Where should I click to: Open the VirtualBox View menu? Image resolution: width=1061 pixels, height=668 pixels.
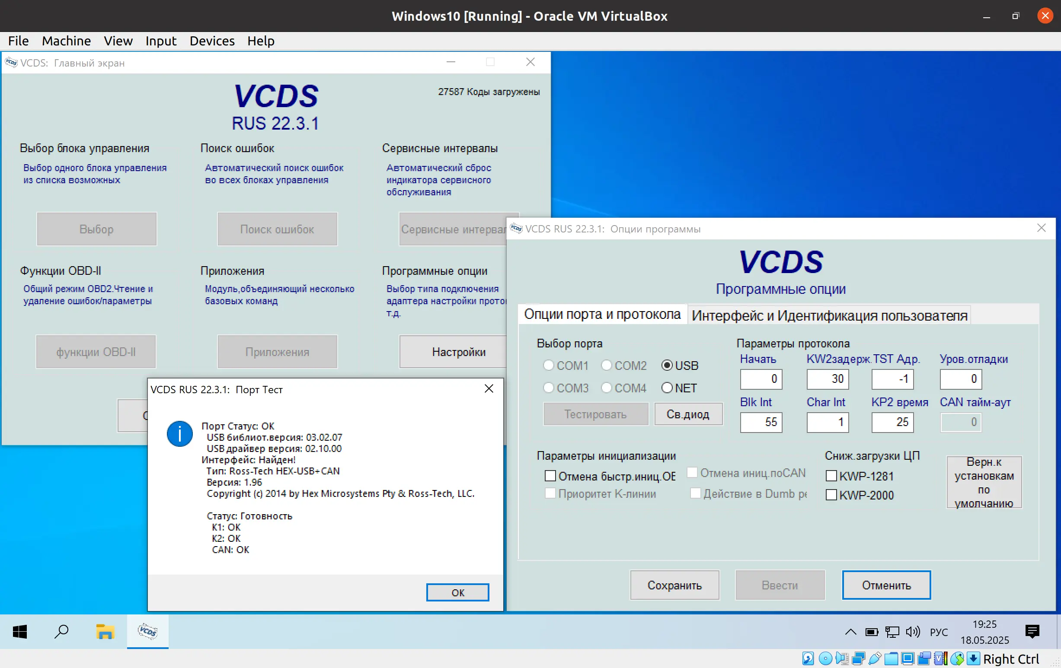coord(118,41)
